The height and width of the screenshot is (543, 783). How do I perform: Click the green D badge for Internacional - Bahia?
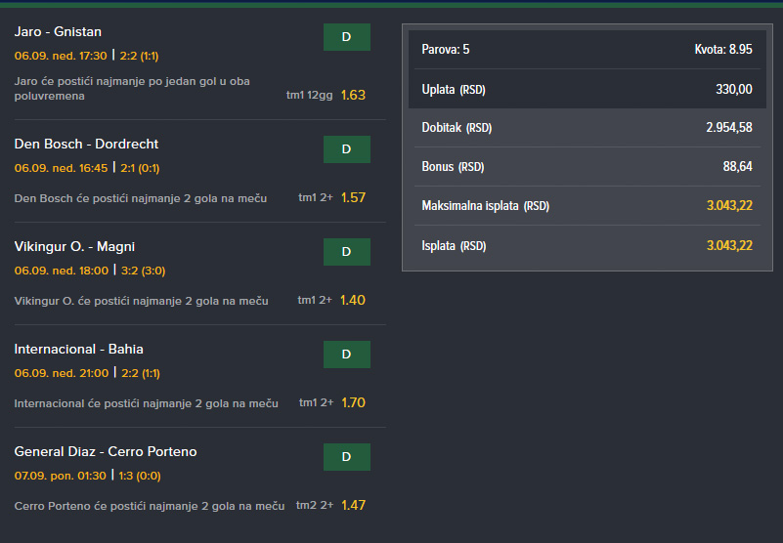click(346, 355)
